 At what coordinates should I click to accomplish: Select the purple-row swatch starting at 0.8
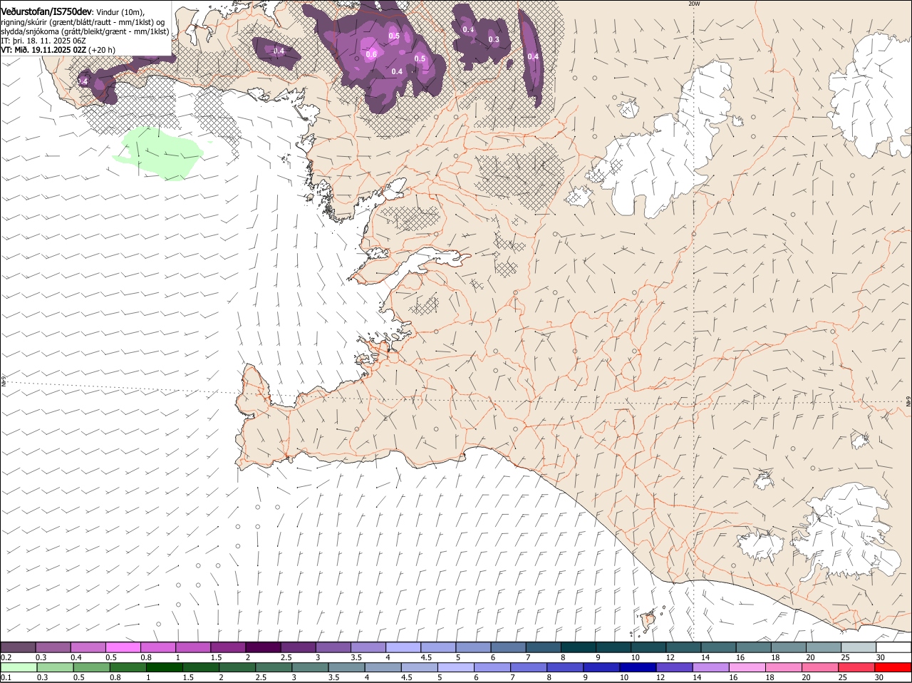(157, 647)
